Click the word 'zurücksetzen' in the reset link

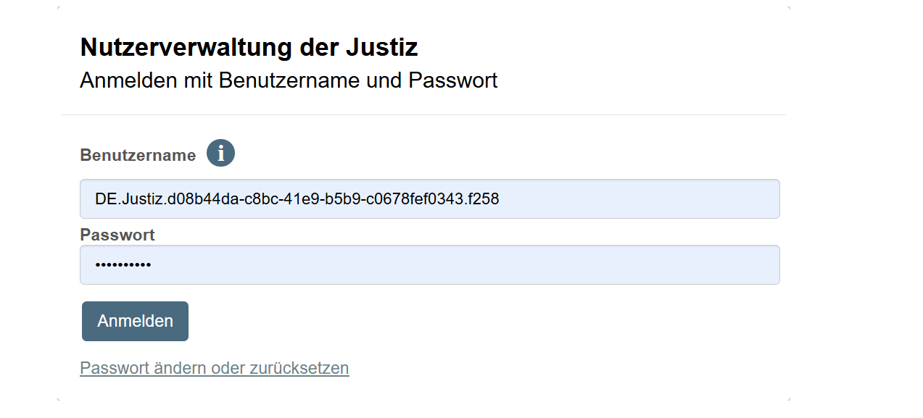click(x=299, y=368)
